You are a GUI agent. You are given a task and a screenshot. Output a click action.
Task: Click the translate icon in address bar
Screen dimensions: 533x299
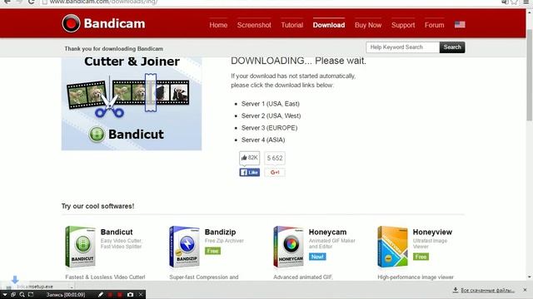(x=506, y=2)
